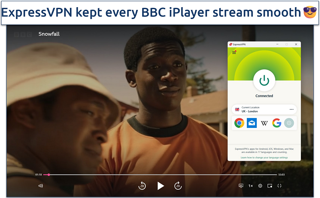Exit fullscreen mode in the player
Viewport: 320px width, 198px height.
[x=280, y=186]
